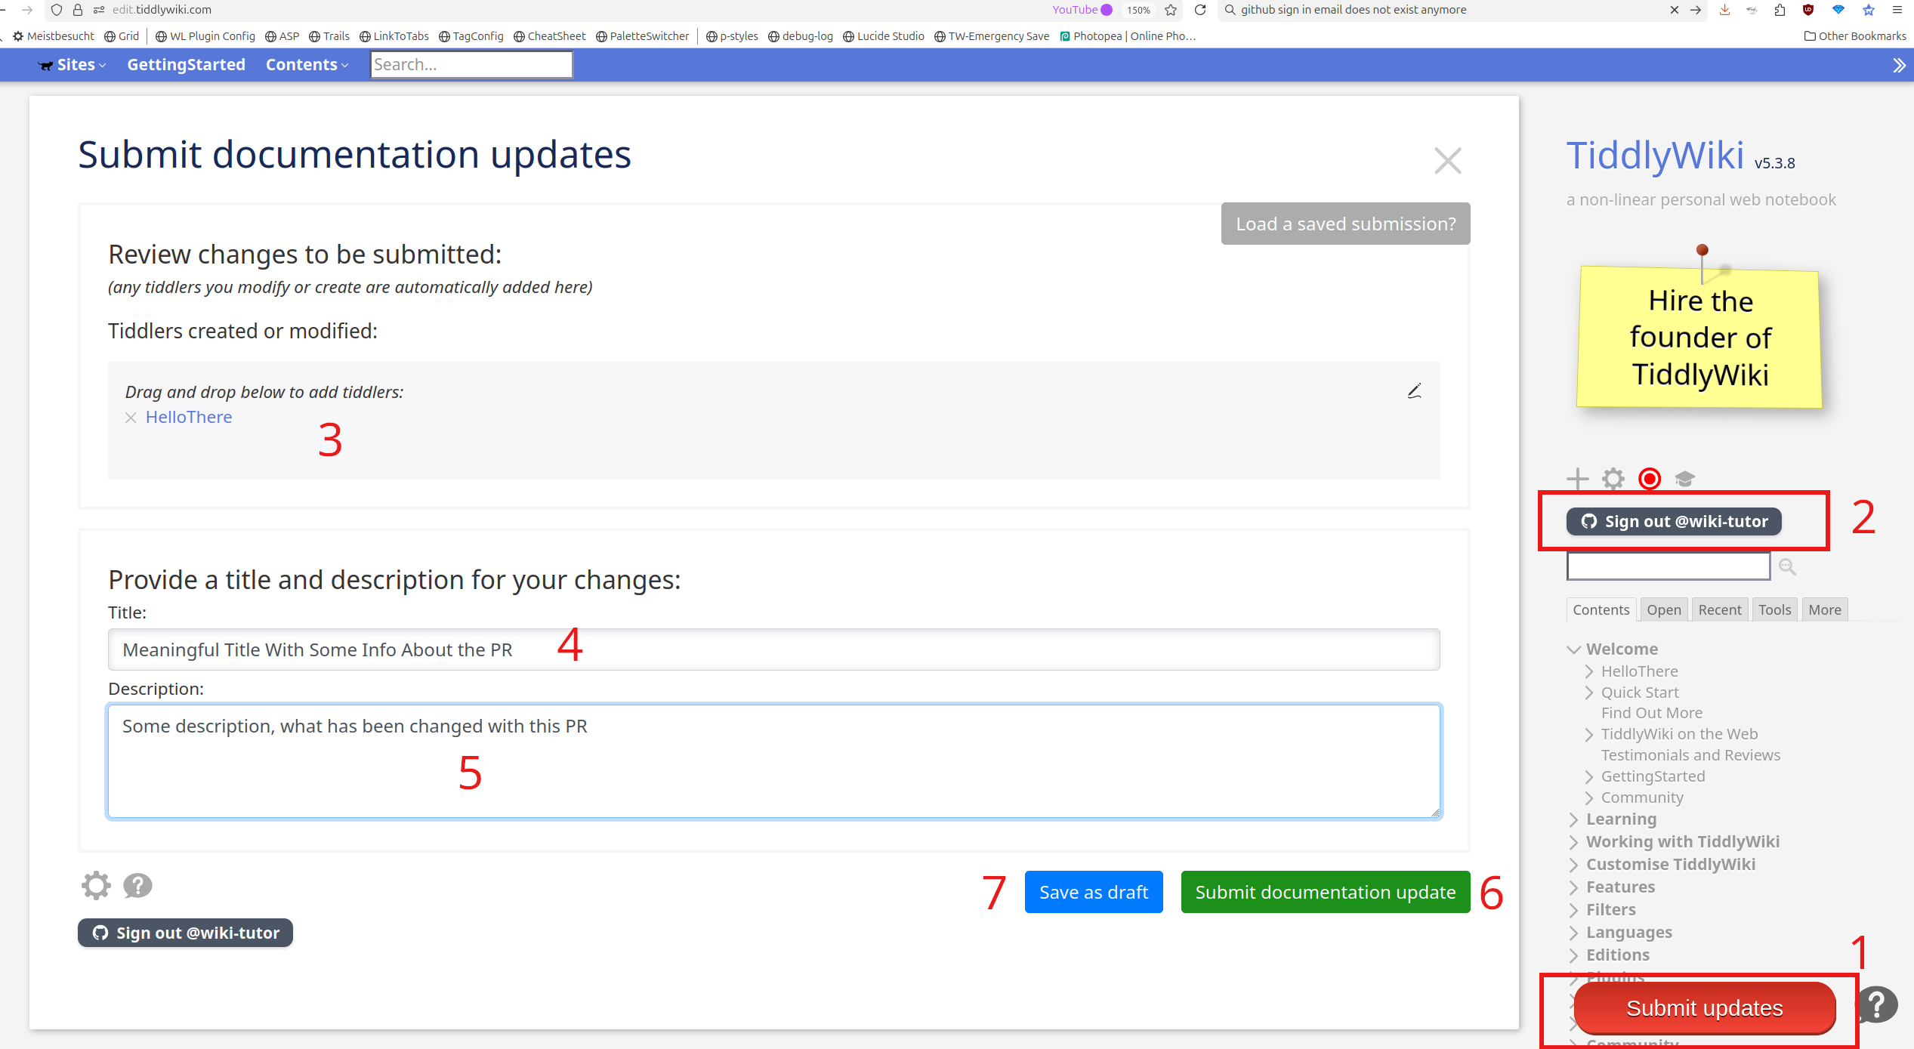Viewport: 1914px width, 1049px height.
Task: Click sidebar advanced search magnifier icon
Action: pos(1787,566)
